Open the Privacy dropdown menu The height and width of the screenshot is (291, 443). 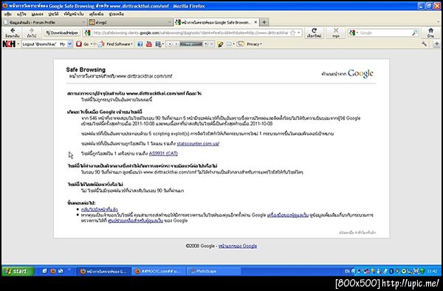(x=254, y=44)
